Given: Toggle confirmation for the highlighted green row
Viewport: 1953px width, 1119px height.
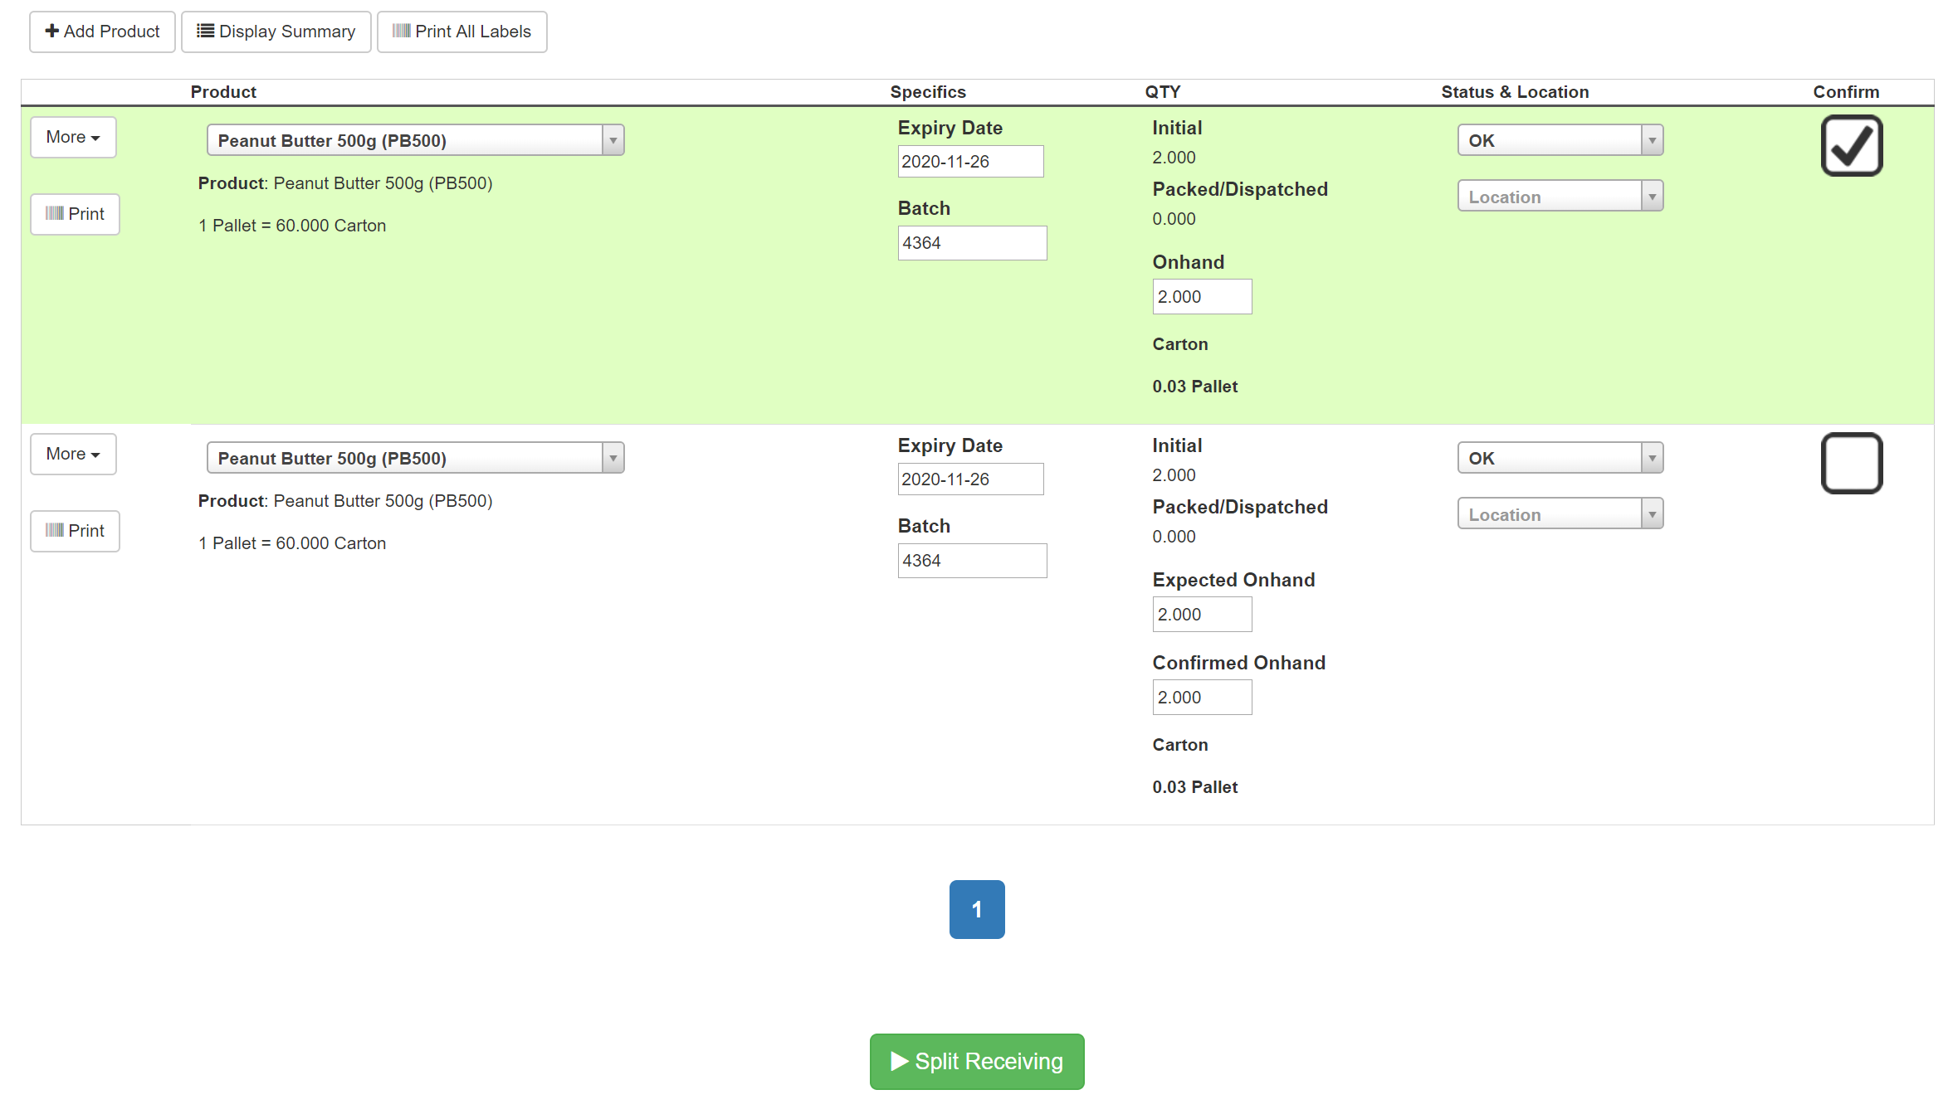Looking at the screenshot, I should coord(1851,145).
